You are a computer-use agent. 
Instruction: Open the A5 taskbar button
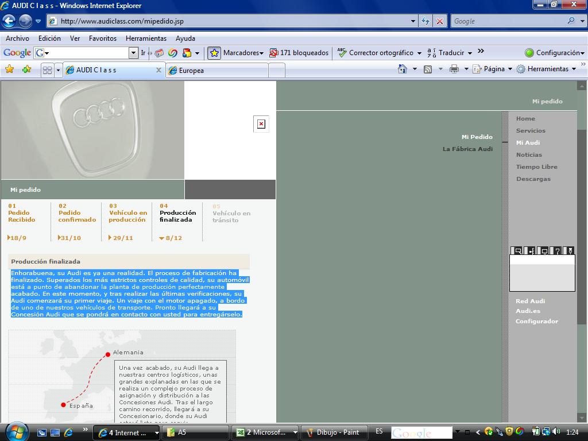coord(196,432)
